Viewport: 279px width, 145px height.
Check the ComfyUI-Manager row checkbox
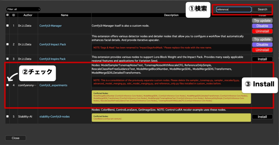(7, 26)
